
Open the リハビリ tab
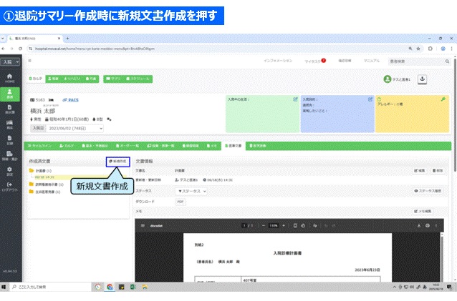(72, 79)
